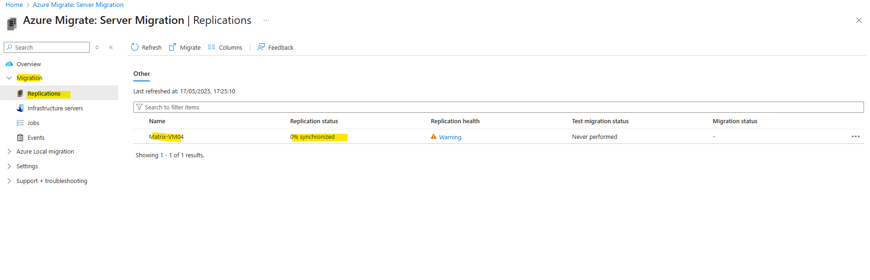Click the Columns button label
Viewport: 870px width, 280px height.
230,48
